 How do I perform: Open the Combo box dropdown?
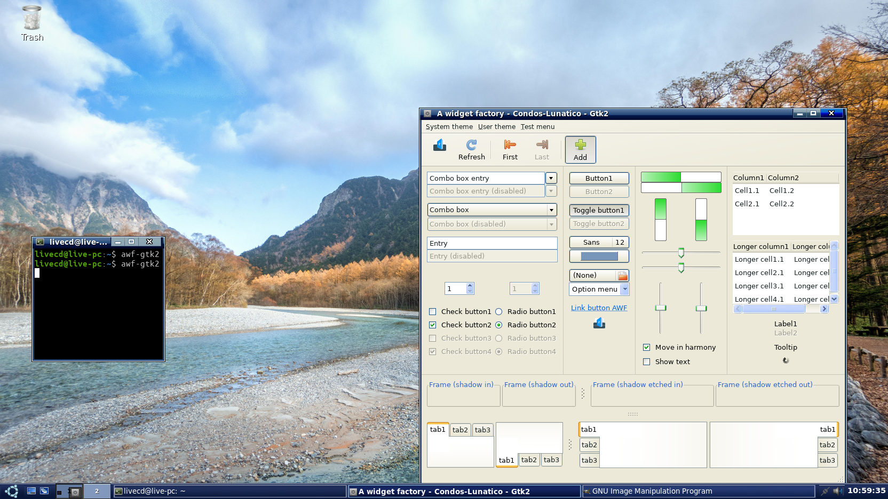(x=492, y=210)
